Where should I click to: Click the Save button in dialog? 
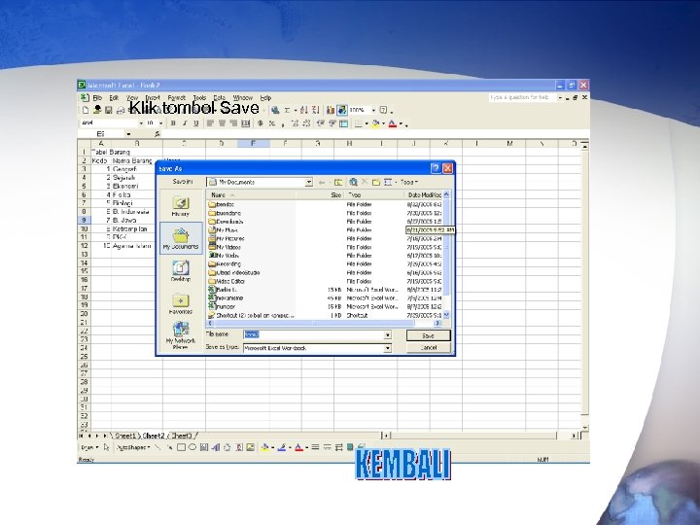[x=428, y=335]
